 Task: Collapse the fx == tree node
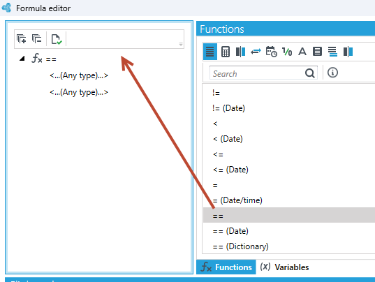[22, 59]
